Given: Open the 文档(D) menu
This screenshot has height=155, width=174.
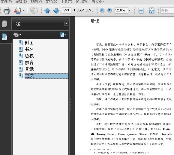Looking at the screenshot, I should coord(51,2).
